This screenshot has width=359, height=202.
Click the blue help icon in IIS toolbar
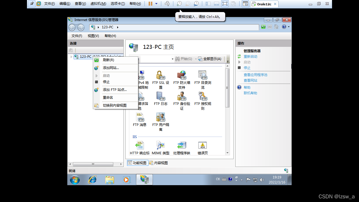click(284, 27)
